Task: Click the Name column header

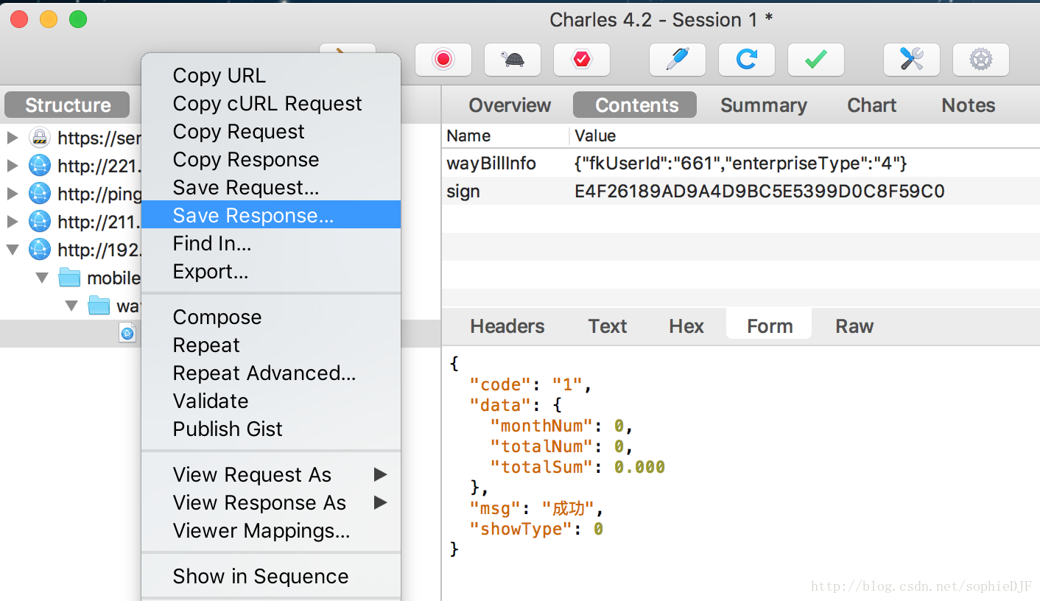Action: pyautogui.click(x=507, y=136)
